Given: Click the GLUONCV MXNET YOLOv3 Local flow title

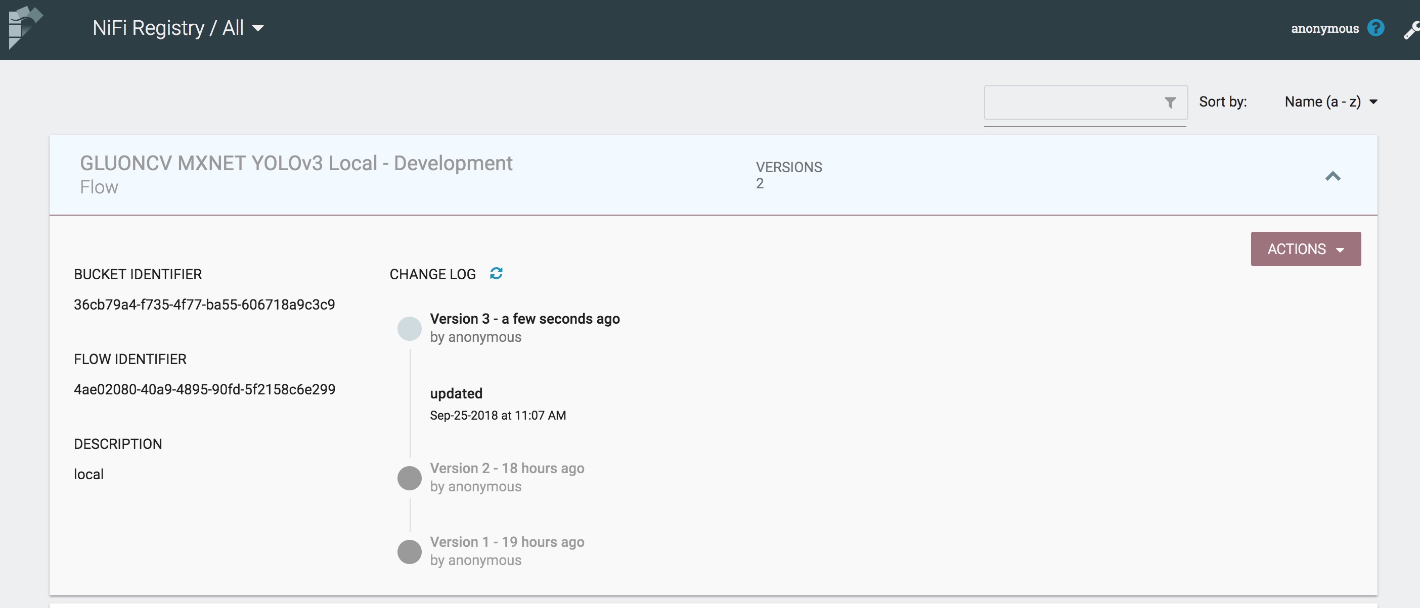Looking at the screenshot, I should (x=296, y=164).
